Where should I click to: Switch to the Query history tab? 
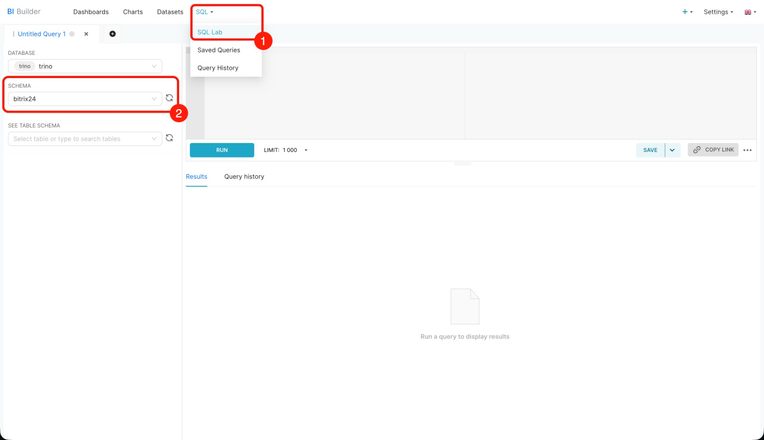click(x=244, y=176)
